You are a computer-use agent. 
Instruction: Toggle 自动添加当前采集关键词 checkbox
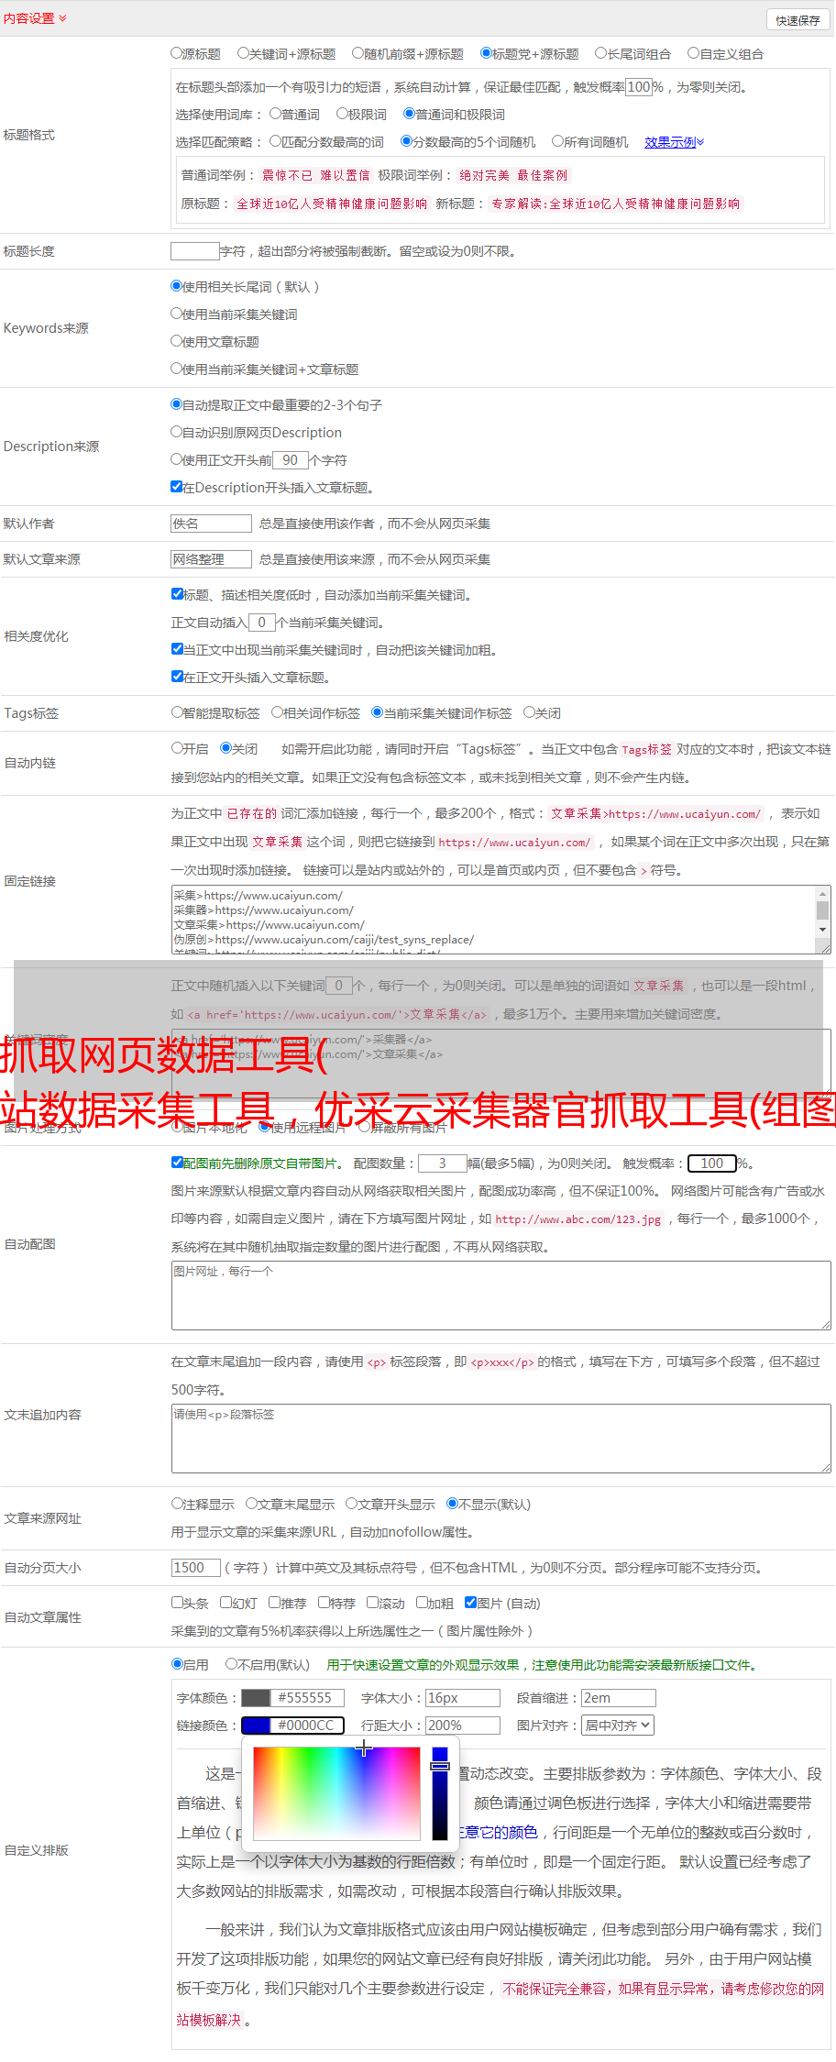pyautogui.click(x=177, y=594)
